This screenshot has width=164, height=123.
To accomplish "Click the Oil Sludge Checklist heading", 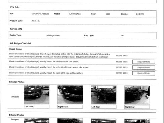I will [20, 43].
